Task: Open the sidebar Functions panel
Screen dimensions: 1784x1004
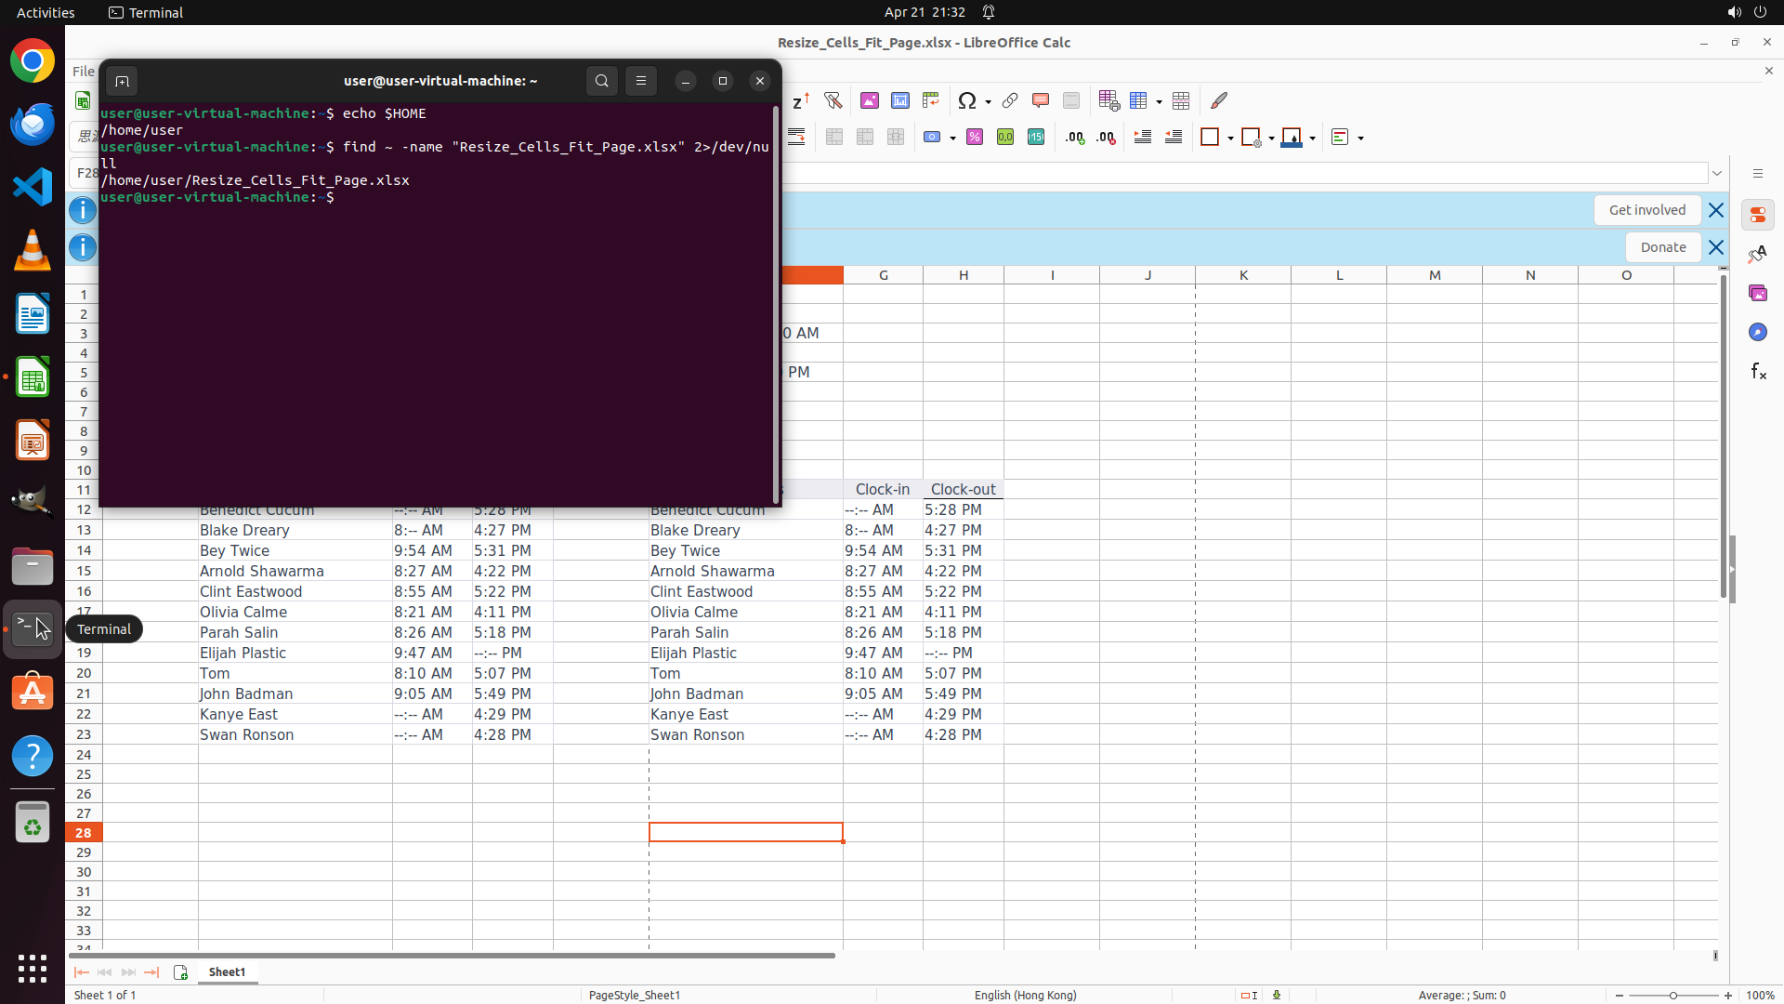Action: (1758, 372)
